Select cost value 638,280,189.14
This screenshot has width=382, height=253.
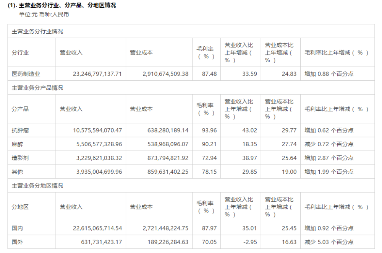click(x=168, y=130)
